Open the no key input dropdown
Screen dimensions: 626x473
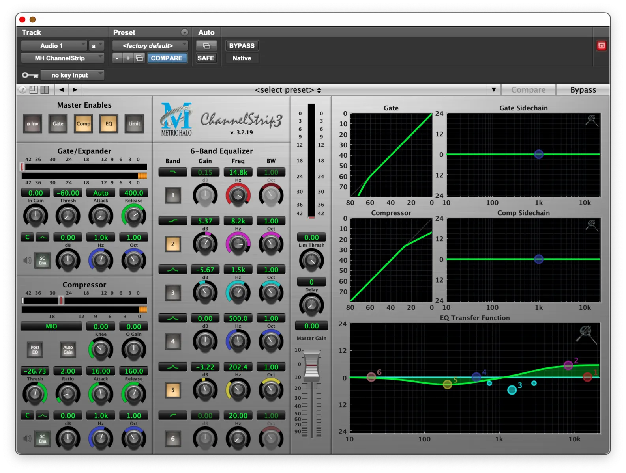click(72, 75)
